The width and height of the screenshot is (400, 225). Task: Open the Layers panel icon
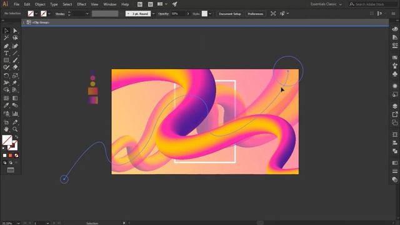[394, 106]
